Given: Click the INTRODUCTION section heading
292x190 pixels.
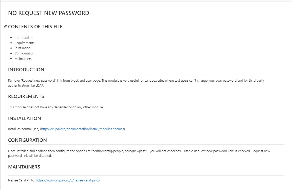Looking at the screenshot, I should (26, 70).
